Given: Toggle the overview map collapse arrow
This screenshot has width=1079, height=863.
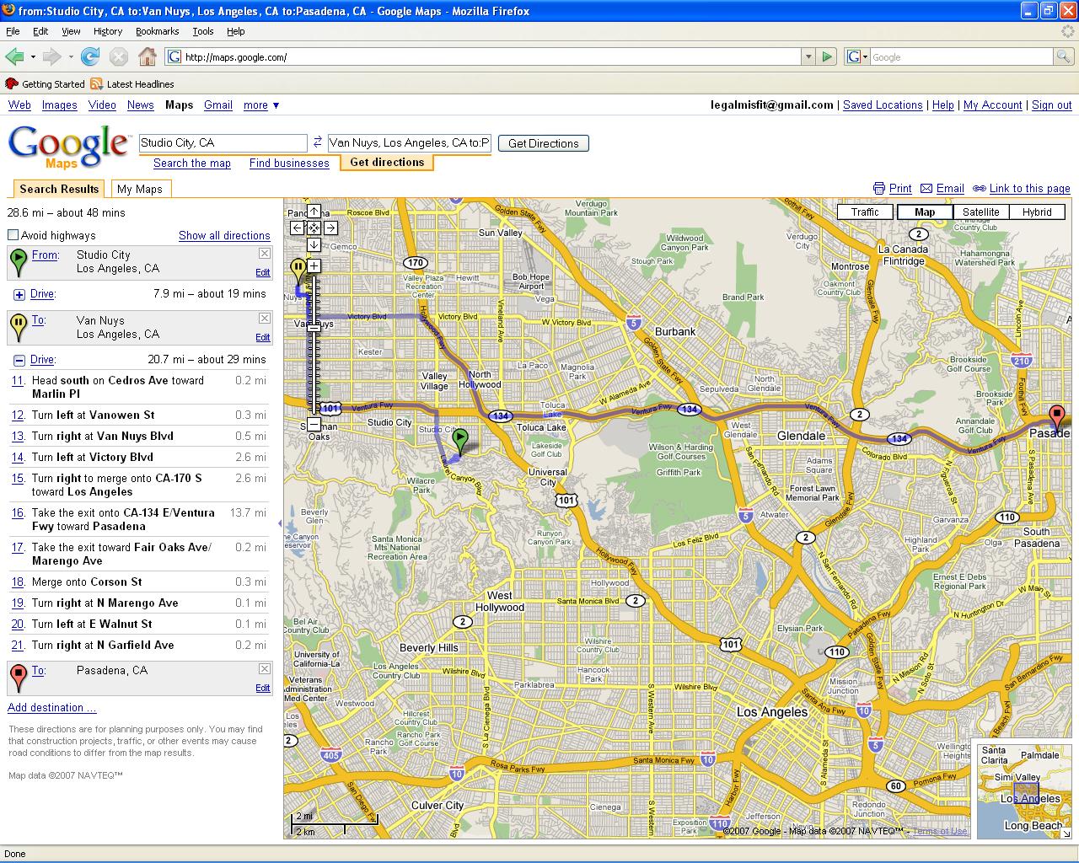Looking at the screenshot, I should click(1066, 833).
